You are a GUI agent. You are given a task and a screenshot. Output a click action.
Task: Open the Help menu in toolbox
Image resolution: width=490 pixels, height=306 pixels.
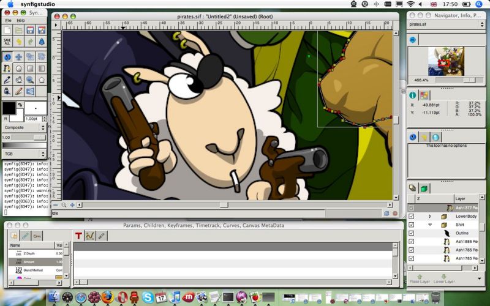coord(21,20)
